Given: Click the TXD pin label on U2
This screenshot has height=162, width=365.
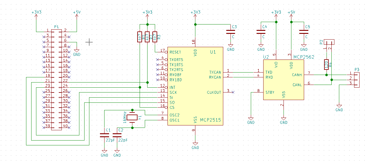Looking at the screenshot, I should (x=269, y=72).
